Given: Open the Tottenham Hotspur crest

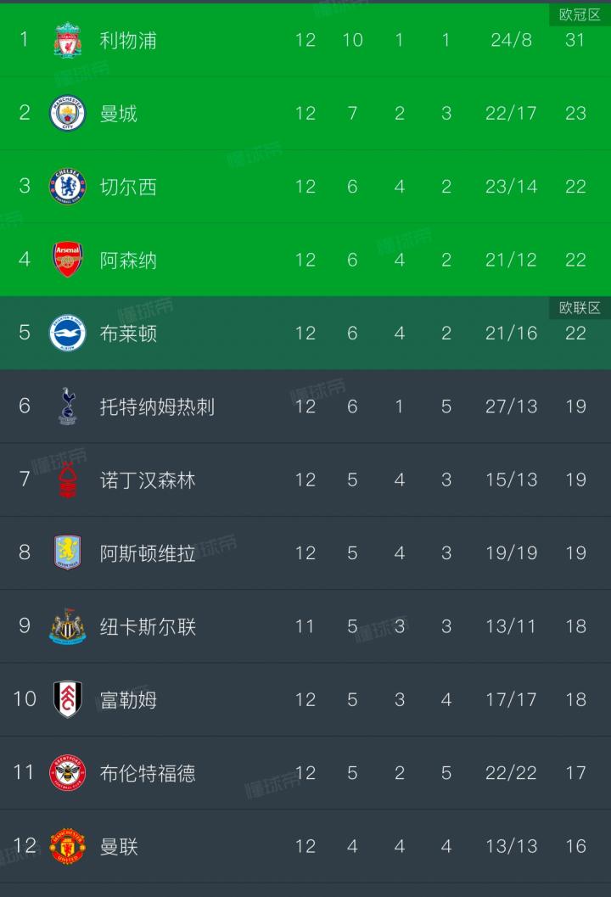Looking at the screenshot, I should click(x=67, y=406).
